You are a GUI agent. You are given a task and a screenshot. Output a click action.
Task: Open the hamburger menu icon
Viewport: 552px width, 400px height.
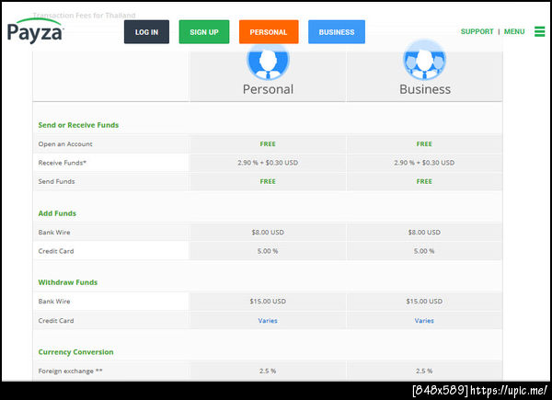tap(539, 31)
